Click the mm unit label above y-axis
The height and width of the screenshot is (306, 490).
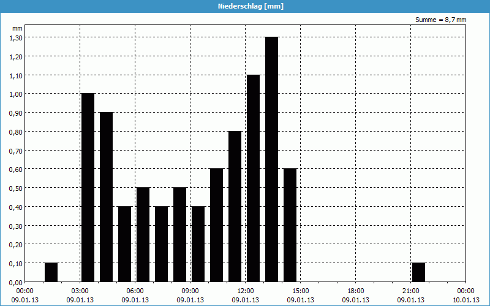[x=17, y=28]
